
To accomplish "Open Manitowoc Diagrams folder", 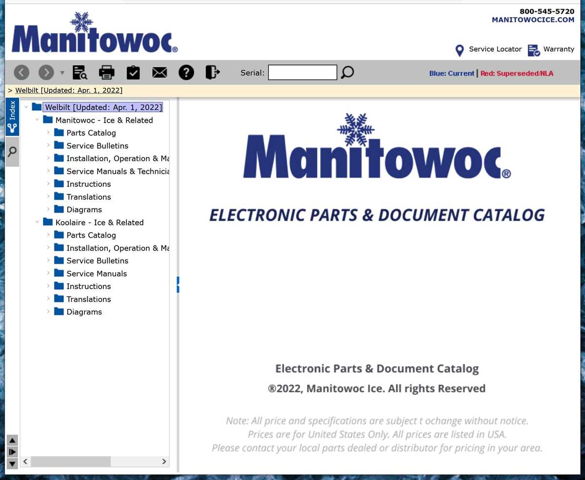I will (84, 209).
